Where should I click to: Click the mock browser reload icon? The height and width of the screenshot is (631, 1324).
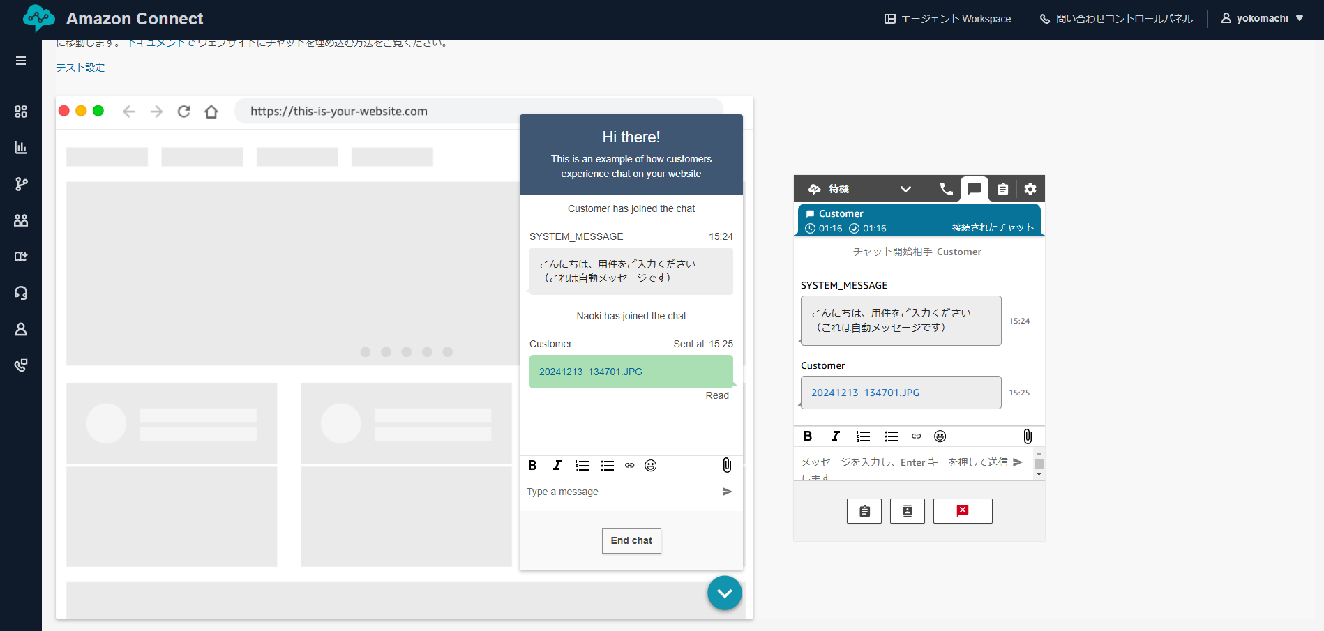(x=184, y=112)
